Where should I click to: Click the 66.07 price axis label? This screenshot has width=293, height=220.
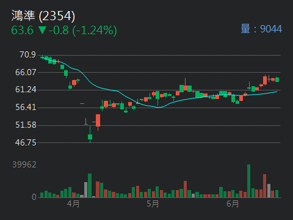point(26,72)
